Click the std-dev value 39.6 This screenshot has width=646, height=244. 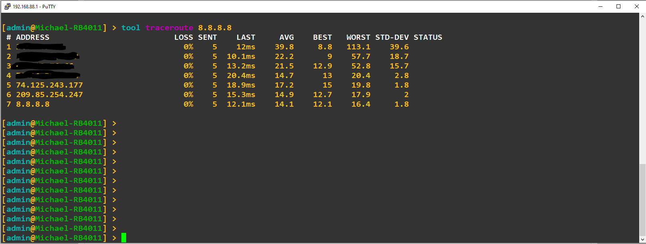[399, 47]
